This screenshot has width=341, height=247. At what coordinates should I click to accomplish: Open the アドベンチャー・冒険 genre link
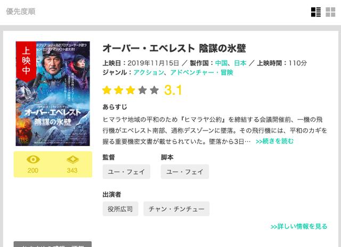201,72
